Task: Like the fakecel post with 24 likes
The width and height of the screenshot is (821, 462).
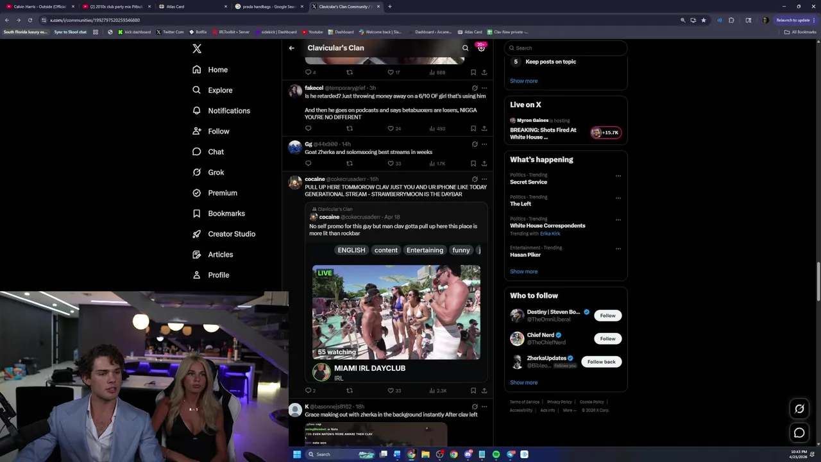Action: click(394, 128)
